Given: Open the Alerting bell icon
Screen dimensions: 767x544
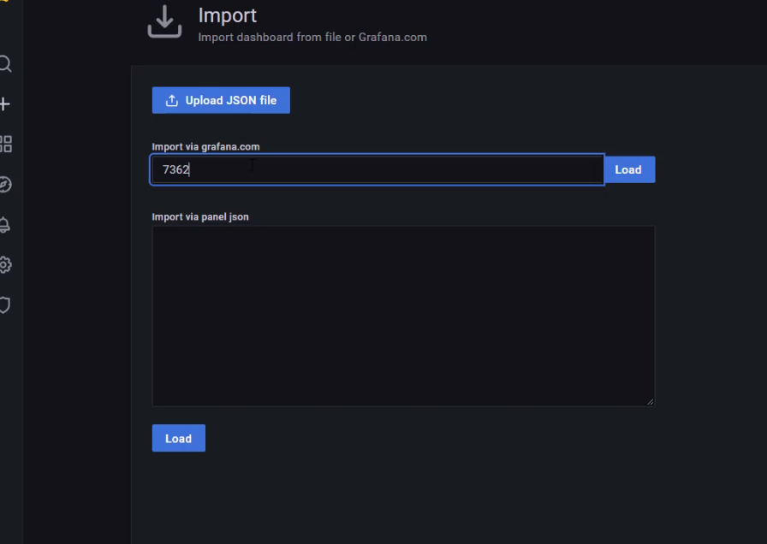Looking at the screenshot, I should click(5, 225).
